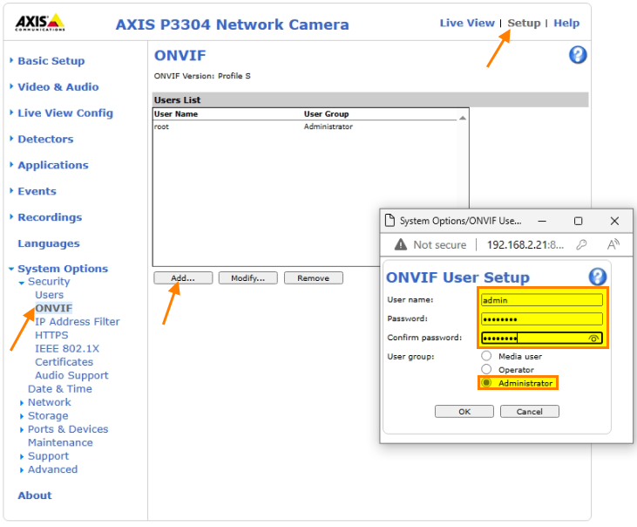Open Live View from top menu
This screenshot has width=637, height=527.
[467, 23]
